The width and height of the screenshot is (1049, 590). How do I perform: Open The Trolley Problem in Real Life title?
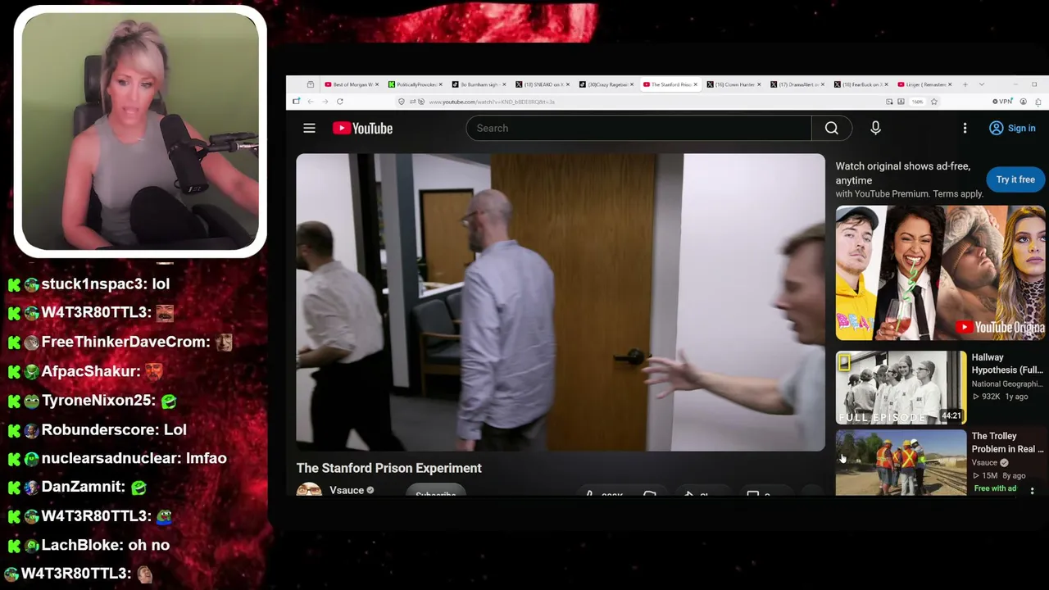(x=1007, y=442)
